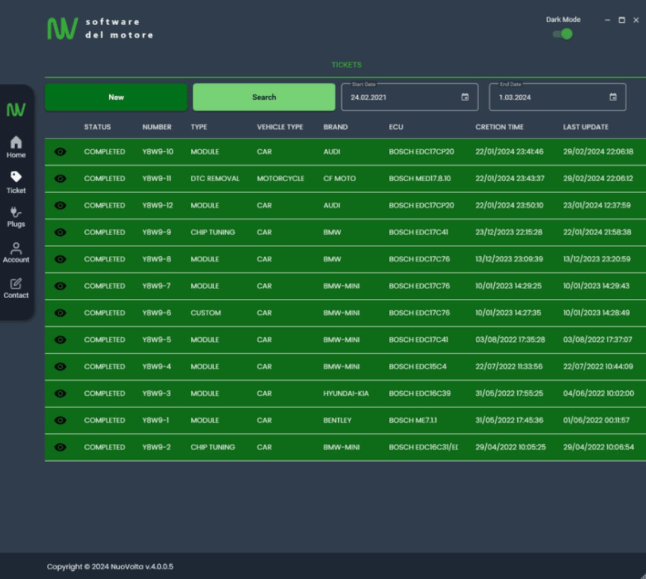
Task: View ticket Y8W9-2 via eye icon
Action: click(60, 447)
